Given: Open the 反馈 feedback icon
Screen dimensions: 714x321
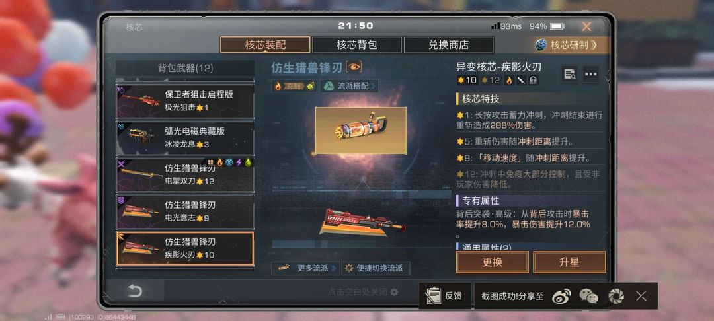Looking at the screenshot, I should click(444, 295).
